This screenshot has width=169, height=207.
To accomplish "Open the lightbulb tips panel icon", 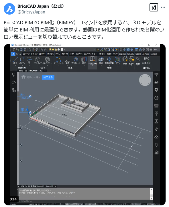I will click(14, 75).
